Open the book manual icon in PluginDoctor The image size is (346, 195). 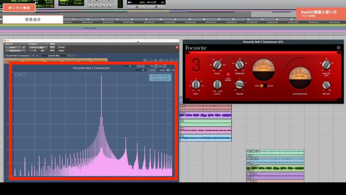[x=150, y=61]
